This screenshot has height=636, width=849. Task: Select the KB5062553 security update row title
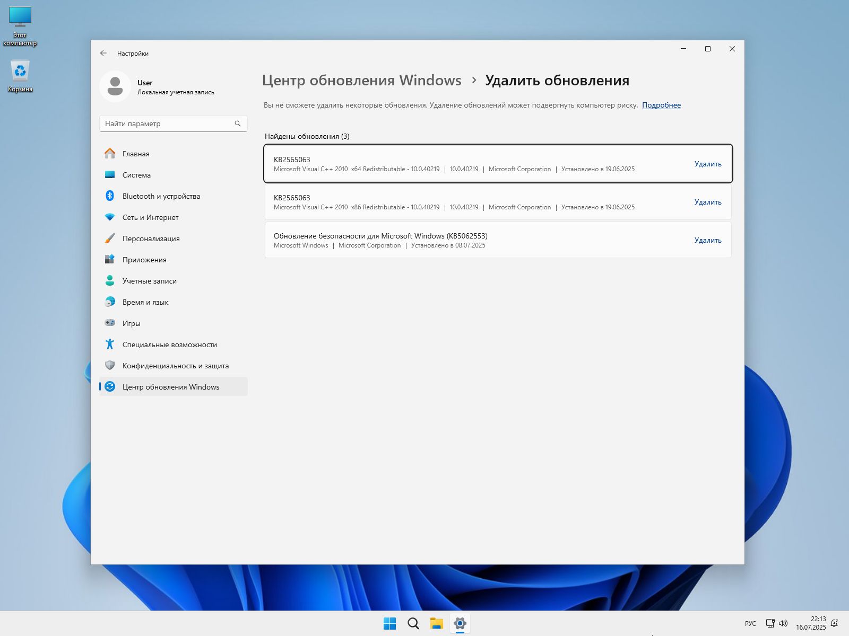(380, 236)
